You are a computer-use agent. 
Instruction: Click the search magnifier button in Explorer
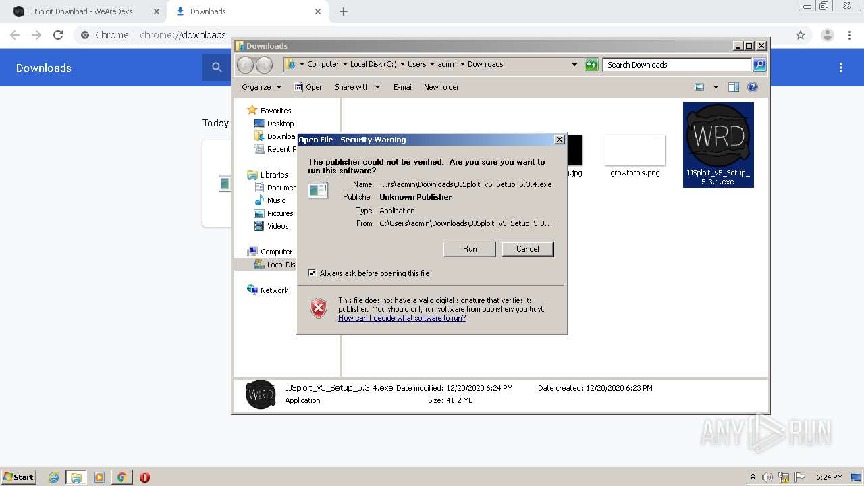(759, 65)
